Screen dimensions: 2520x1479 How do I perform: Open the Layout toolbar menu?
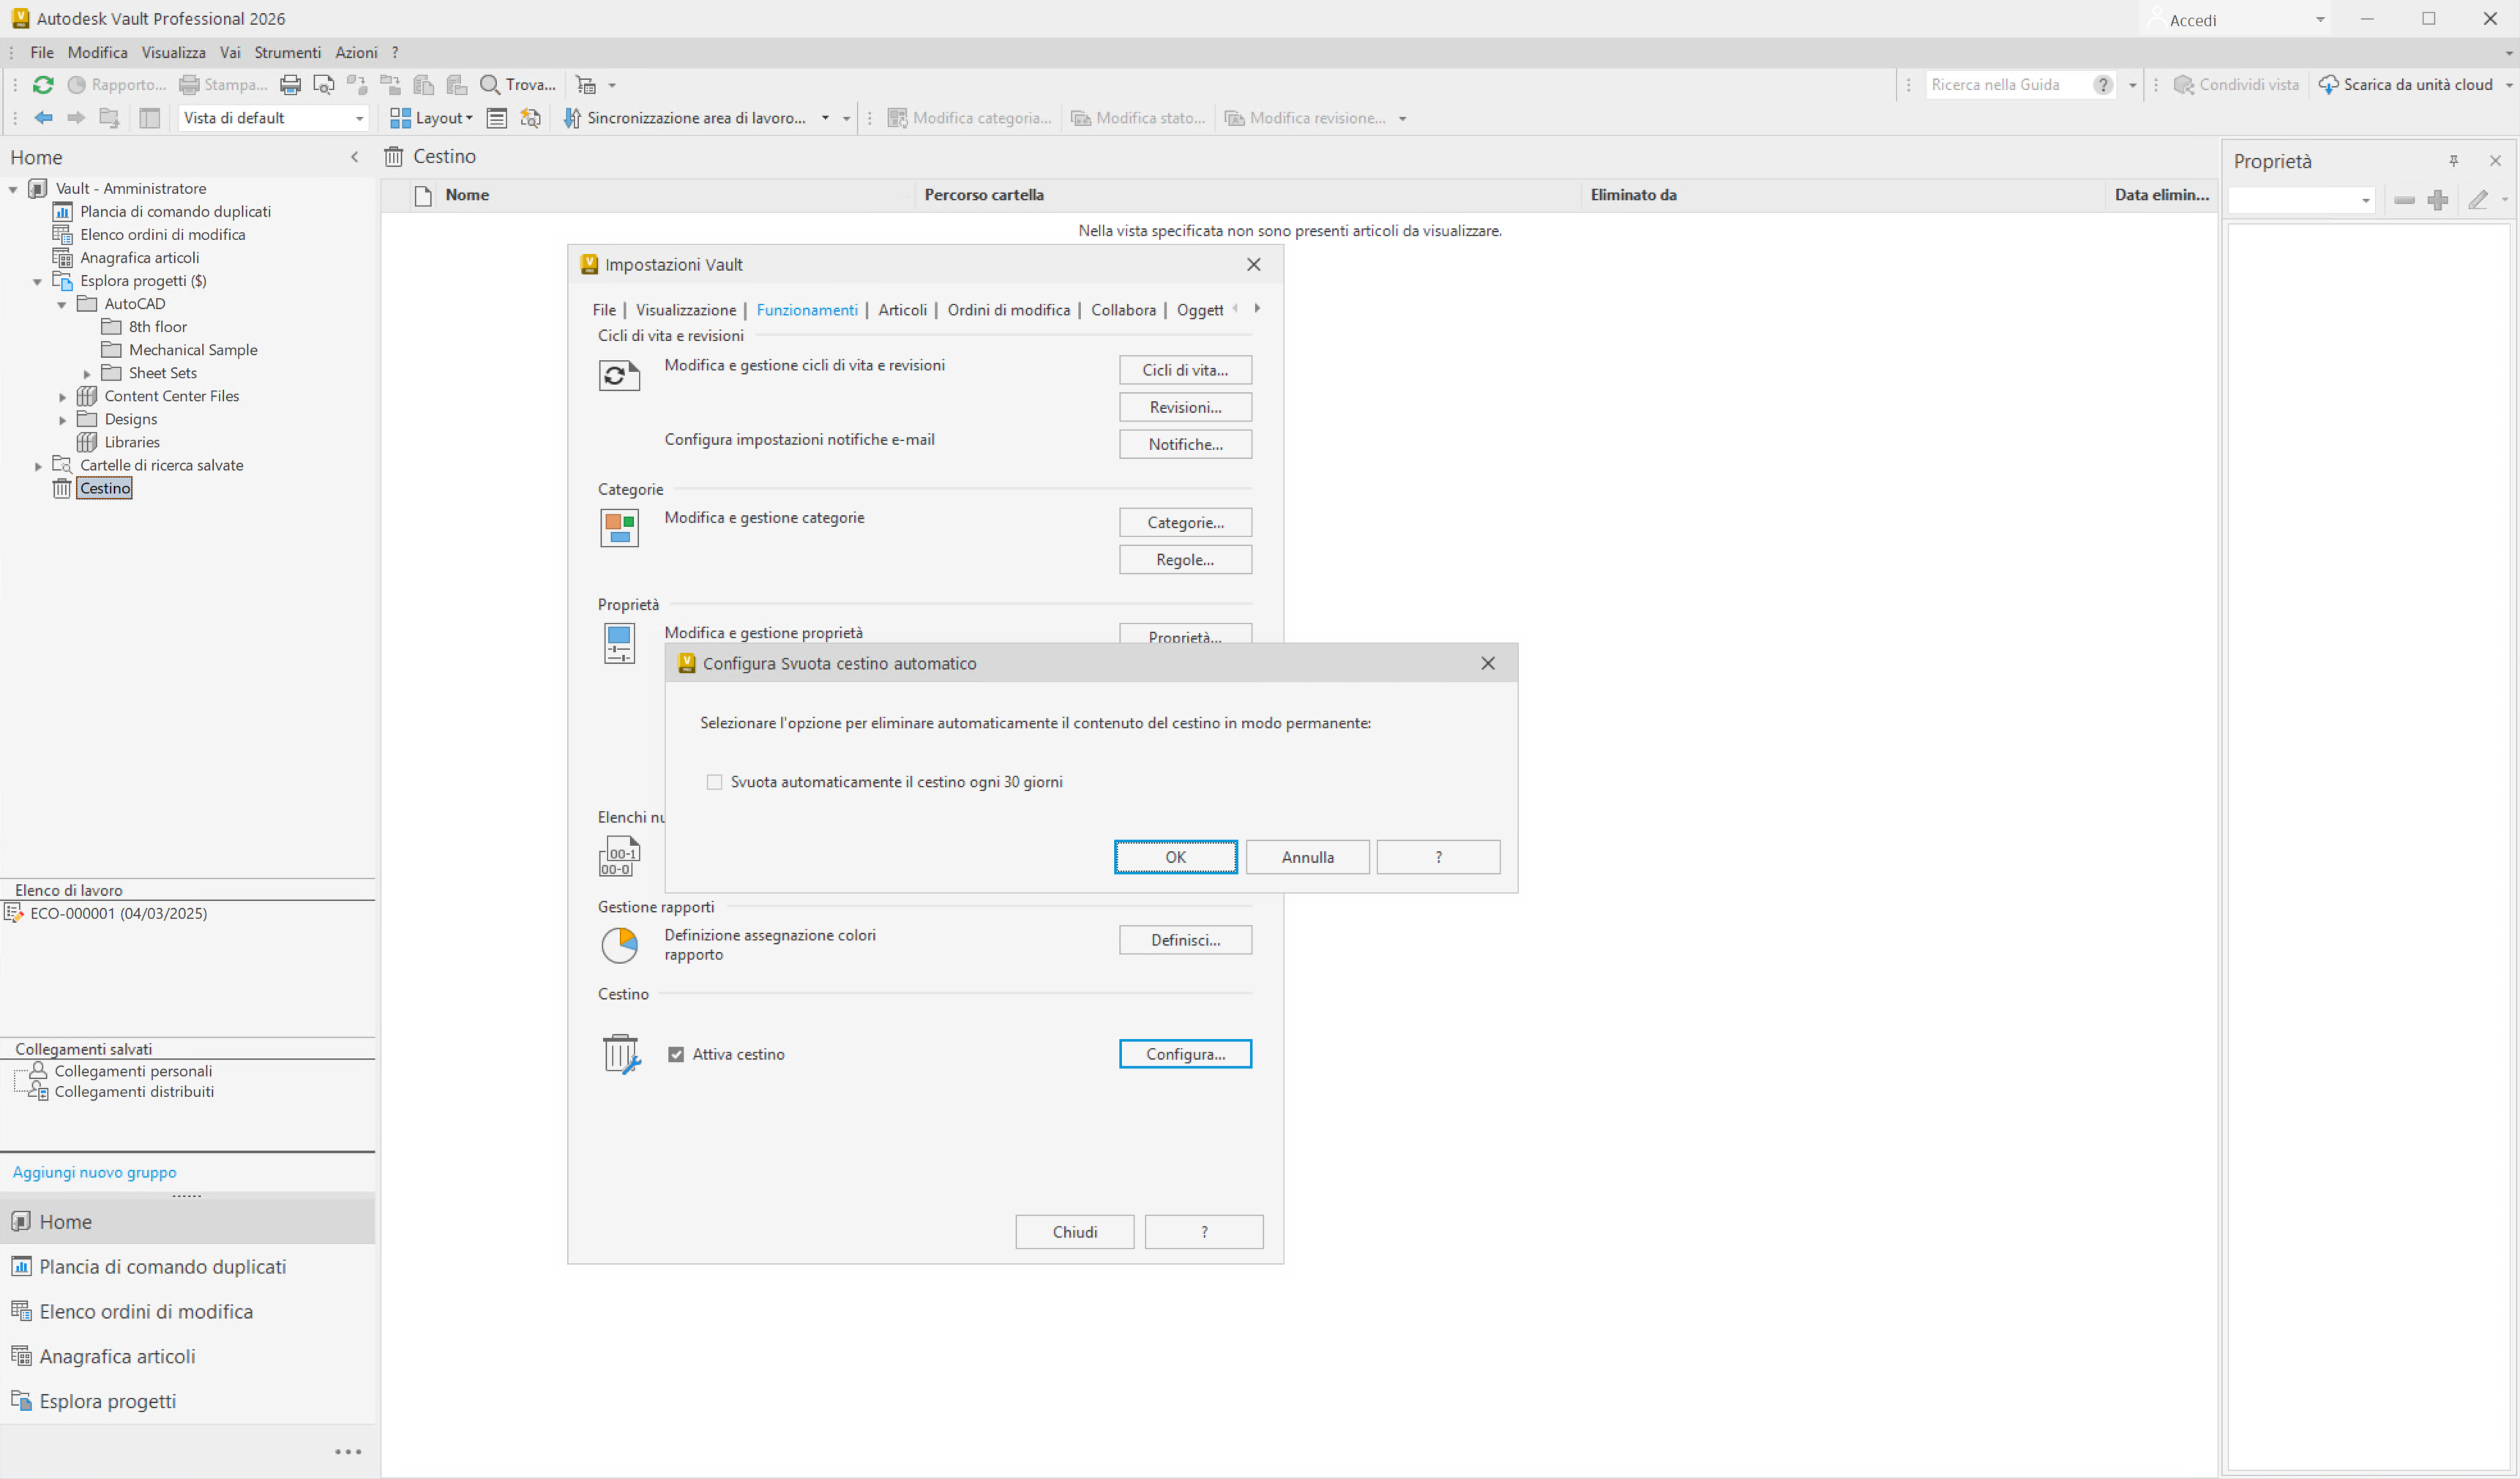(x=431, y=118)
